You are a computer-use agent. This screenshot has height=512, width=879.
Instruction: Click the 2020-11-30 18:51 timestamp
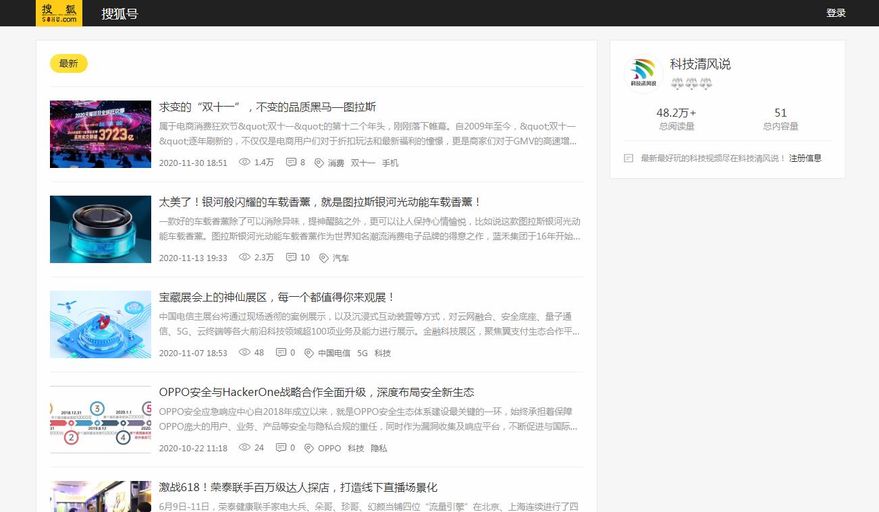pos(193,163)
